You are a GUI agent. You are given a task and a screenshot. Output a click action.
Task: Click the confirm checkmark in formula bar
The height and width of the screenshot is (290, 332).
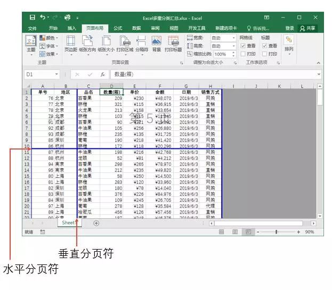[90, 74]
